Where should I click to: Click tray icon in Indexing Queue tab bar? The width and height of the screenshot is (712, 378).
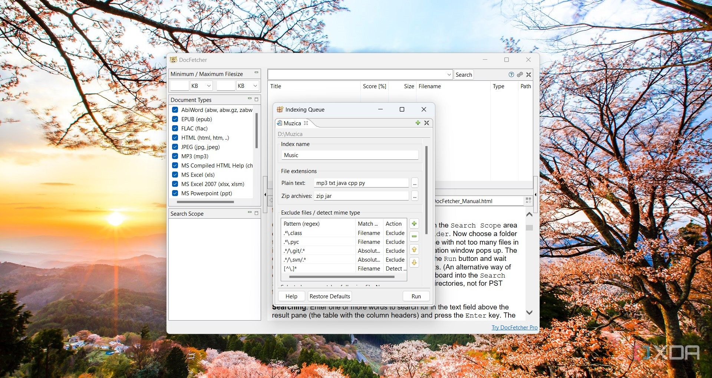coord(427,123)
